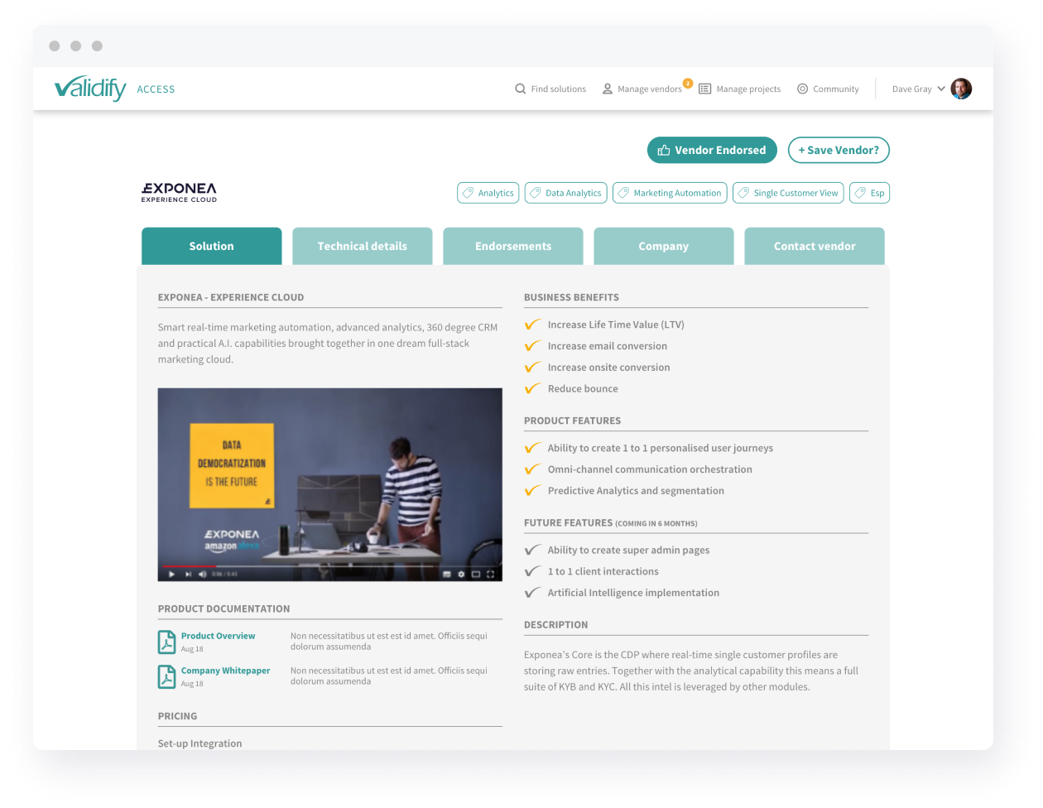Click Manage vendors notification badge
This screenshot has height=808, width=1043.
pos(688,83)
